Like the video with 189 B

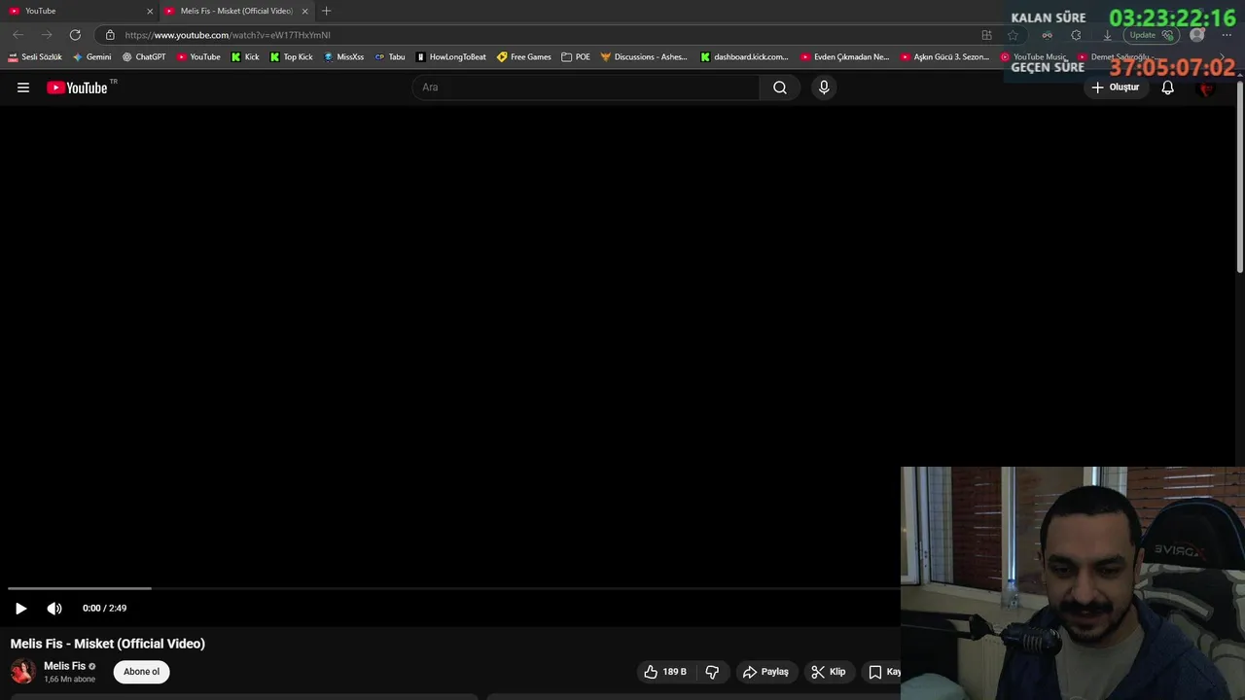click(665, 672)
